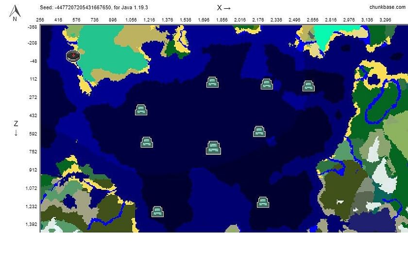
Task: Click X axis tick 1,376
Action: 167,20
